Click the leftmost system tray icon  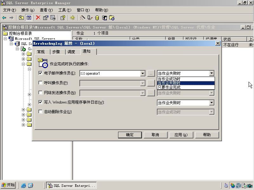click(x=226, y=186)
